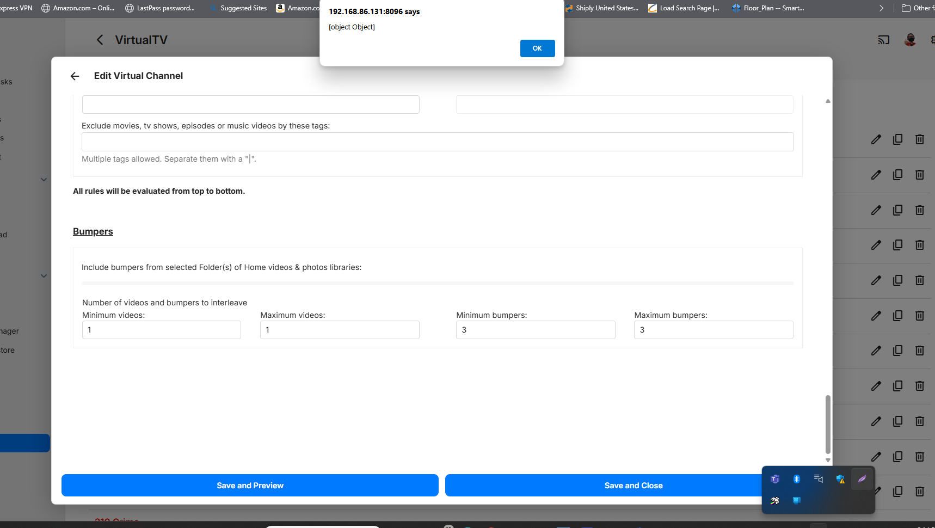Open LastPass password bookmark
Screen dimensions: 935x528
[x=160, y=8]
